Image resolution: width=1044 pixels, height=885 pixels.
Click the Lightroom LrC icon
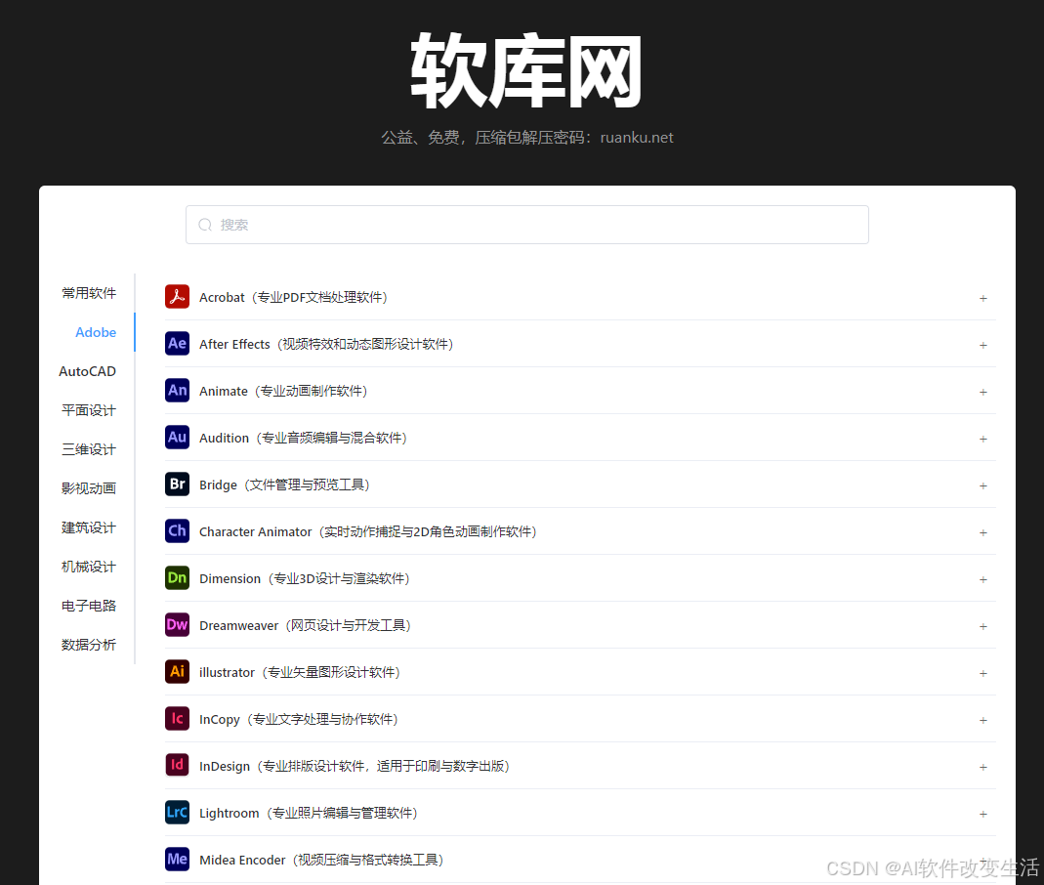tap(177, 812)
